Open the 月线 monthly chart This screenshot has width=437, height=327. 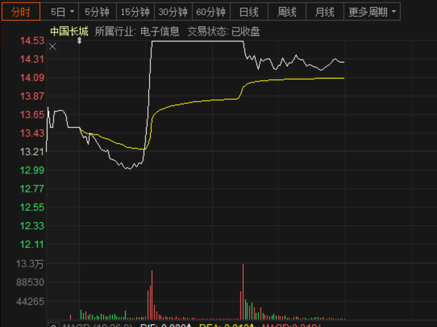(x=324, y=10)
